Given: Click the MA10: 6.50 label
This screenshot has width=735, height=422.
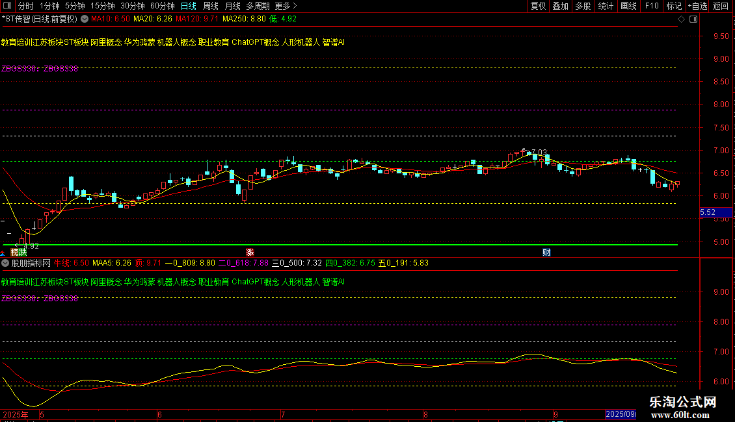Looking at the screenshot, I should click(x=110, y=19).
